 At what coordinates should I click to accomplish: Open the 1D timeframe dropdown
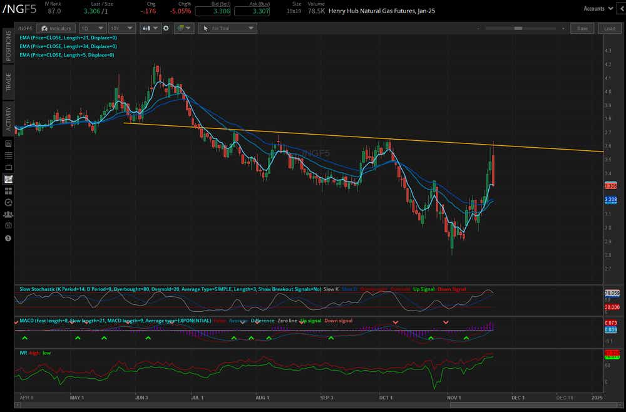(x=92, y=28)
